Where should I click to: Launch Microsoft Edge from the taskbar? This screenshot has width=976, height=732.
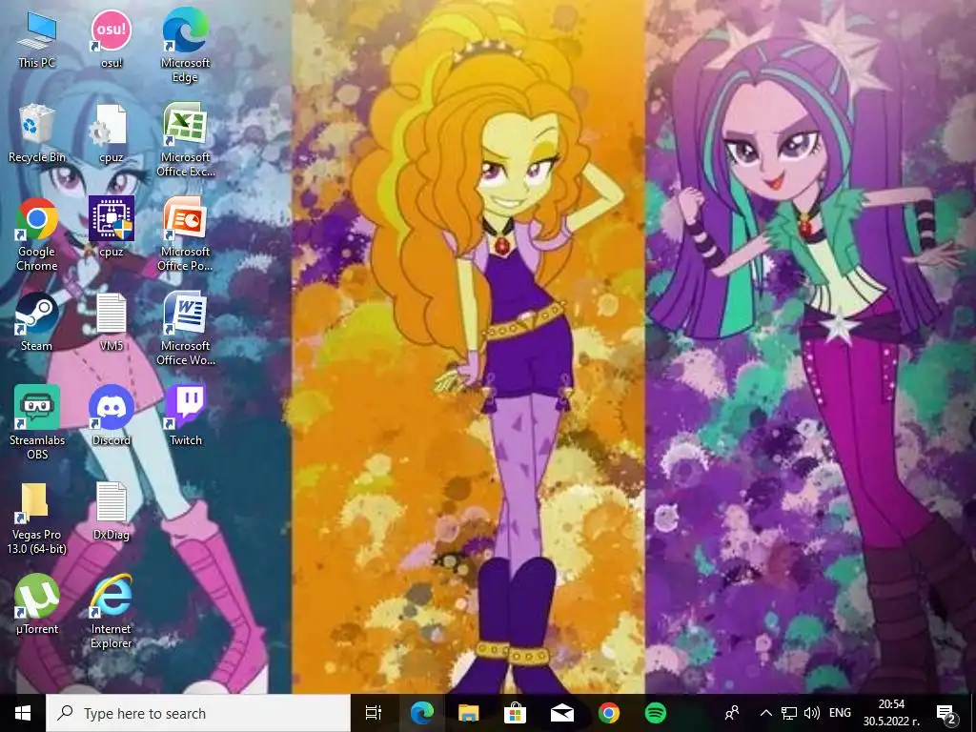pyautogui.click(x=421, y=713)
